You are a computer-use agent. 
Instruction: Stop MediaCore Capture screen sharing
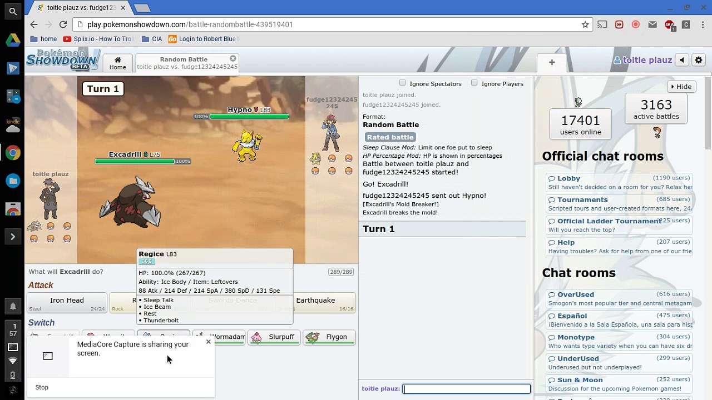(x=42, y=387)
